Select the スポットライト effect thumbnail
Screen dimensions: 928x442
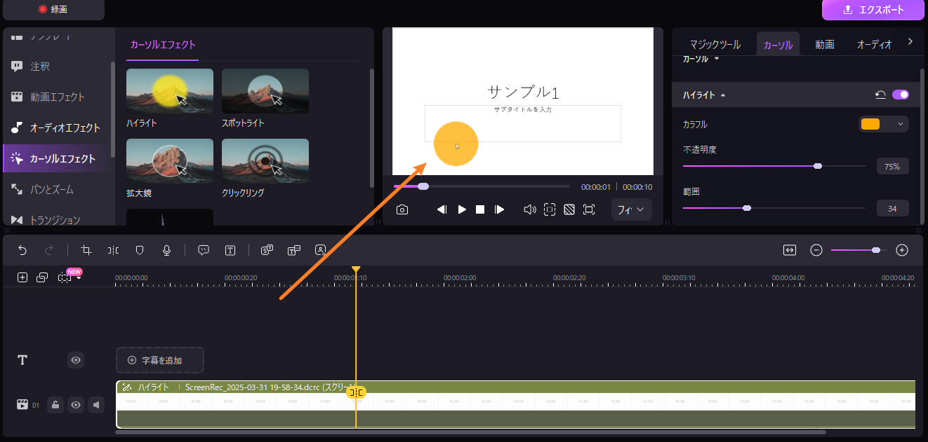[x=265, y=91]
